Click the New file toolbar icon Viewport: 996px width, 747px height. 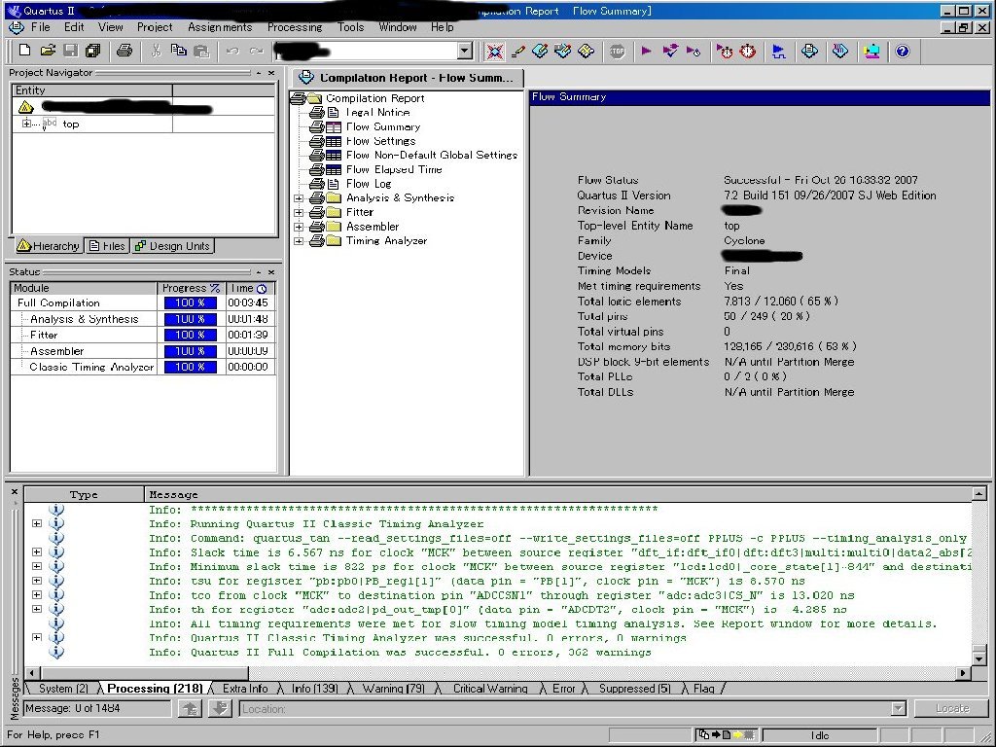(24, 51)
